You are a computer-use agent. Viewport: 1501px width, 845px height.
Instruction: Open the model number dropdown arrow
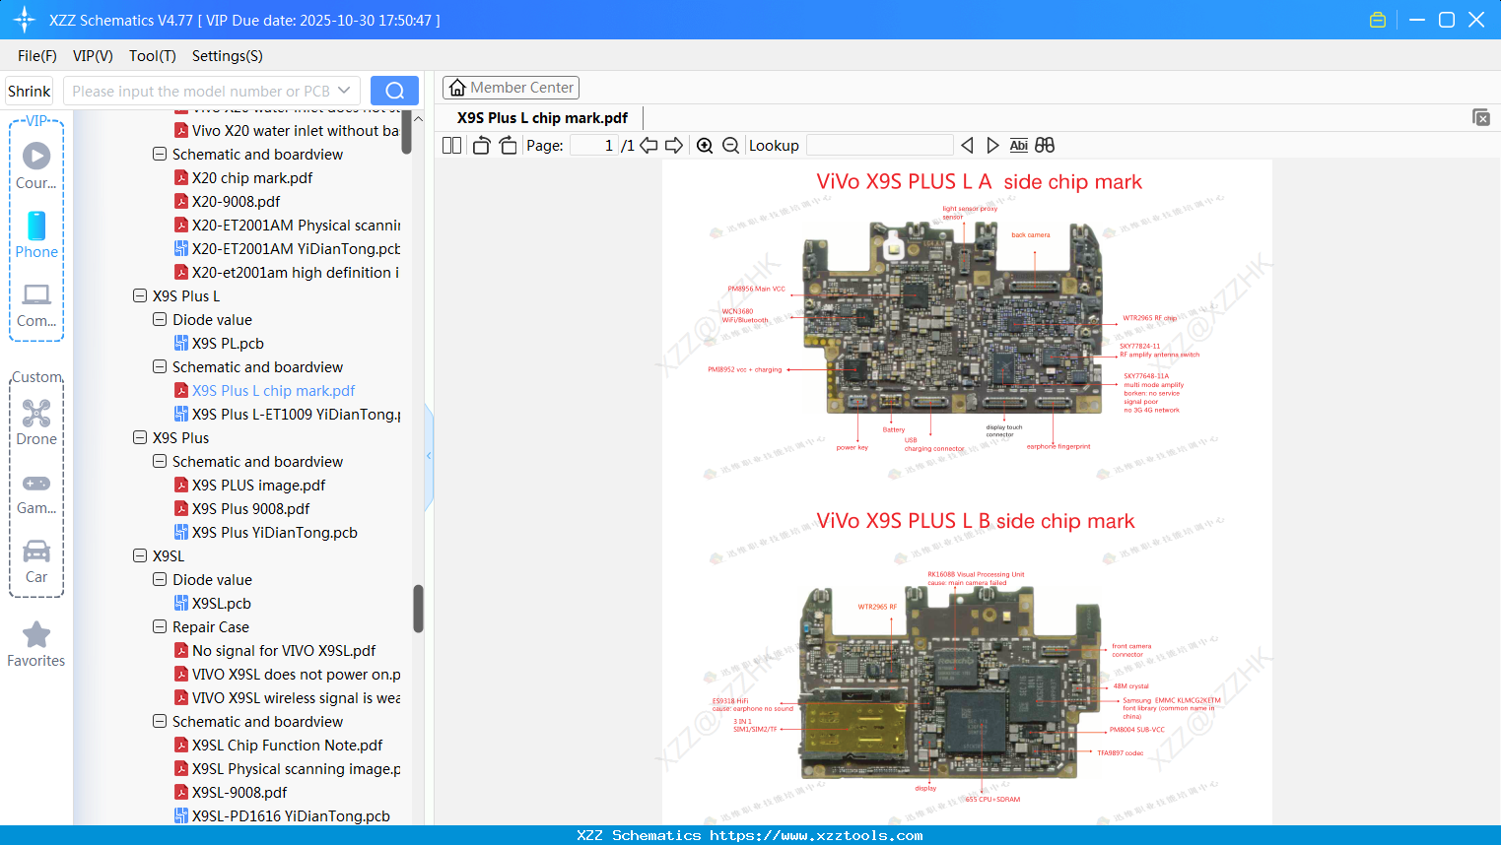(x=344, y=91)
